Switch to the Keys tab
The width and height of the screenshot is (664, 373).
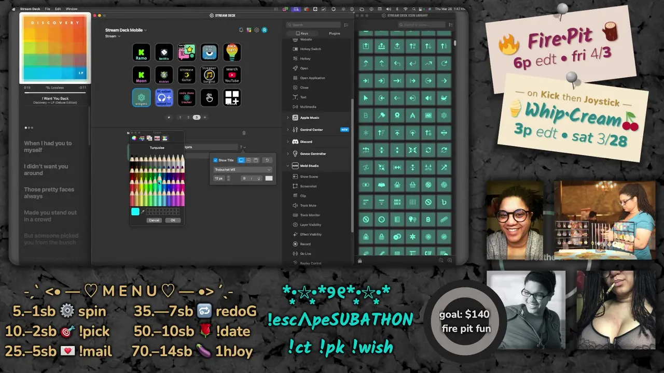[303, 33]
